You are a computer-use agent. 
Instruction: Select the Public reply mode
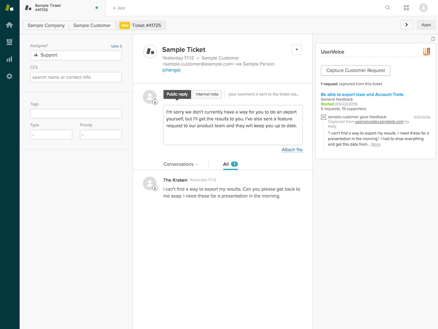(177, 94)
